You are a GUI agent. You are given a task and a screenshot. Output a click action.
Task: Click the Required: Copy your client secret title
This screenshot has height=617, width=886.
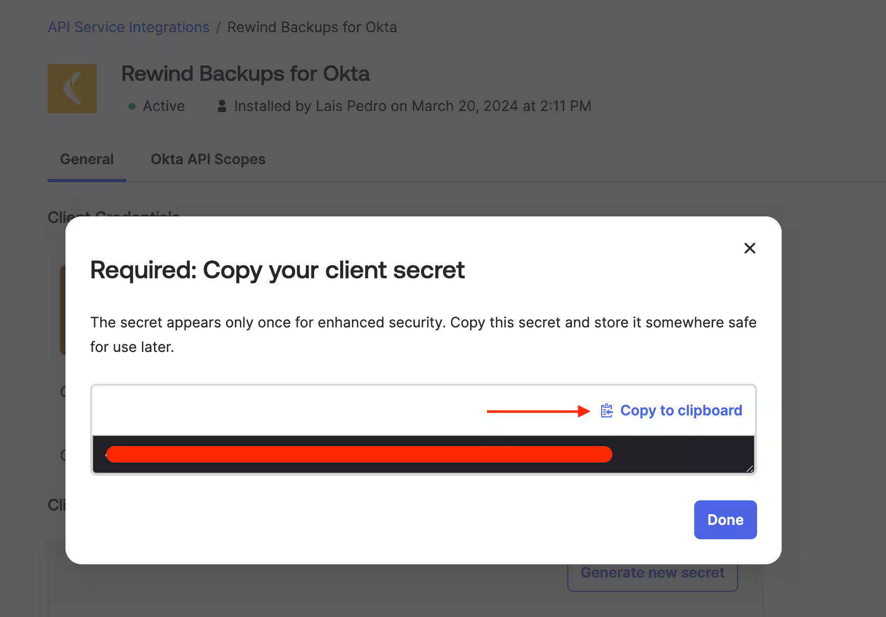(277, 270)
